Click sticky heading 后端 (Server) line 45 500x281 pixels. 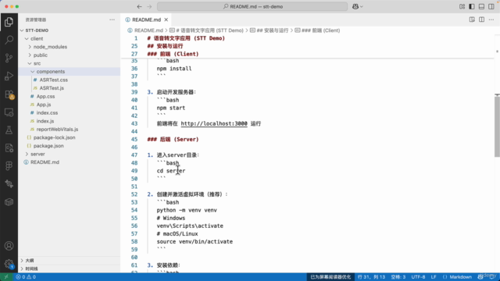pyautogui.click(x=173, y=139)
